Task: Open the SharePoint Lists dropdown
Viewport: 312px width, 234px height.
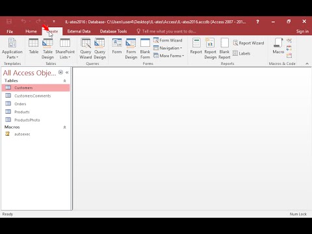Action: click(65, 49)
